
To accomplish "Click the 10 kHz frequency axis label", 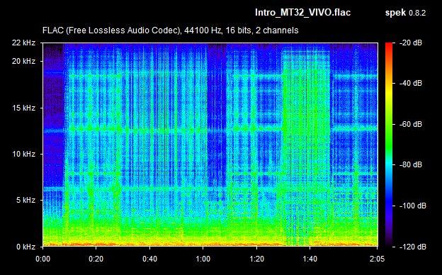I will [23, 154].
